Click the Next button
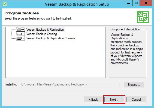This screenshot has width=154, height=108. point(114,100)
